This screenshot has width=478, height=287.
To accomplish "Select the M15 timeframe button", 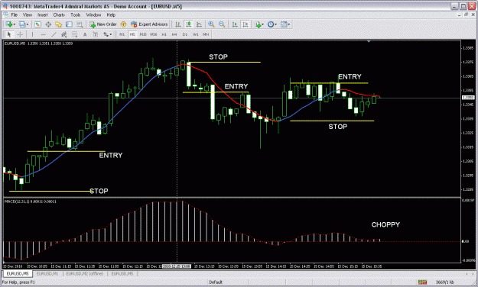I will click(143, 34).
